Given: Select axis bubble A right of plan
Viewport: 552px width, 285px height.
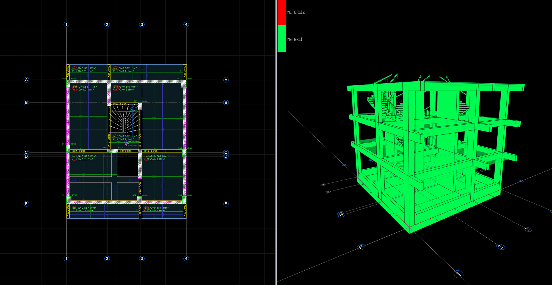Looking at the screenshot, I should pyautogui.click(x=226, y=80).
